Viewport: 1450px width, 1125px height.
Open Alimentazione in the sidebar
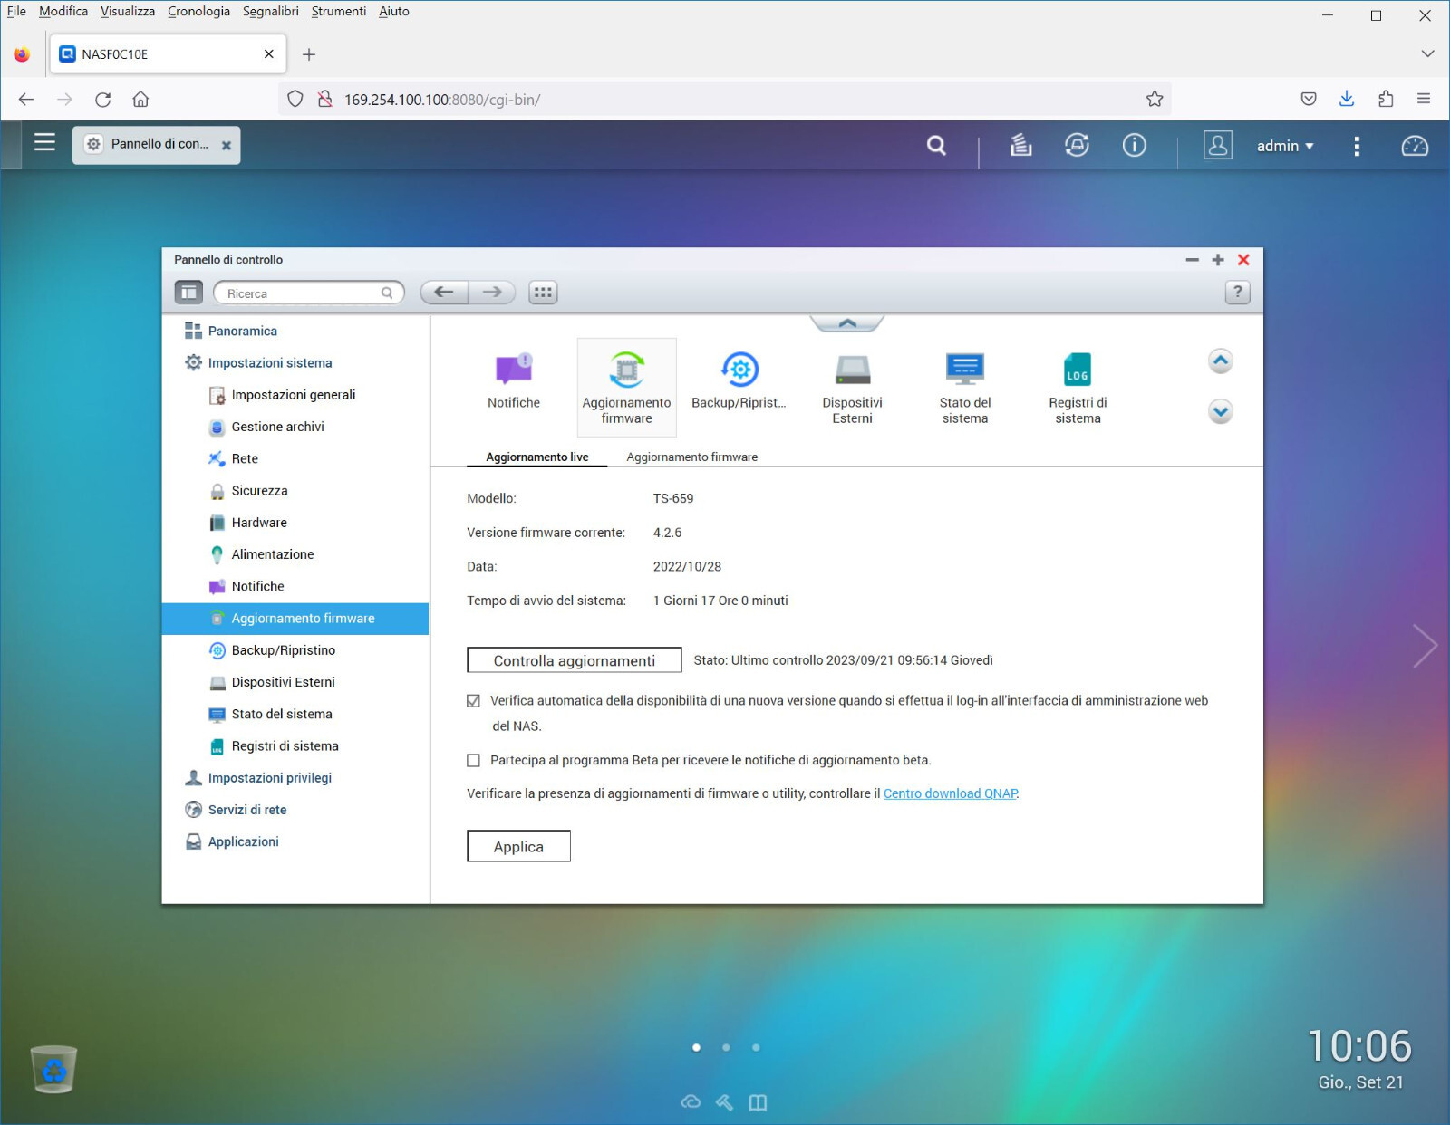(272, 553)
